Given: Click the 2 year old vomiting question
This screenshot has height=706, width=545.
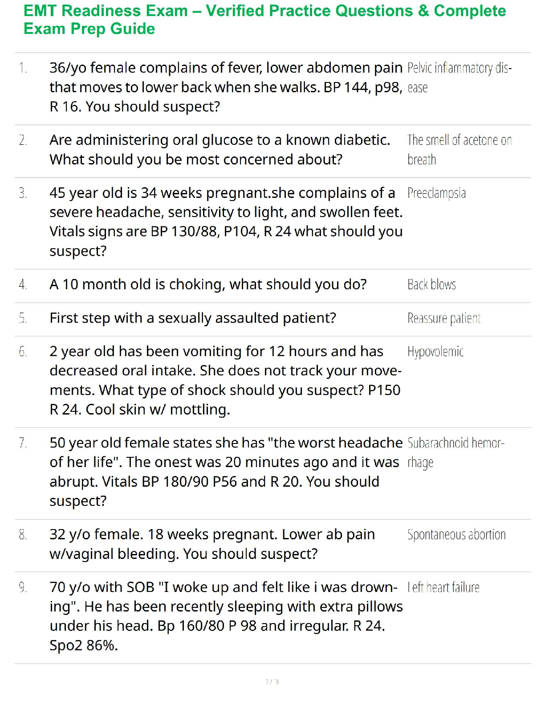Looking at the screenshot, I should [x=225, y=380].
